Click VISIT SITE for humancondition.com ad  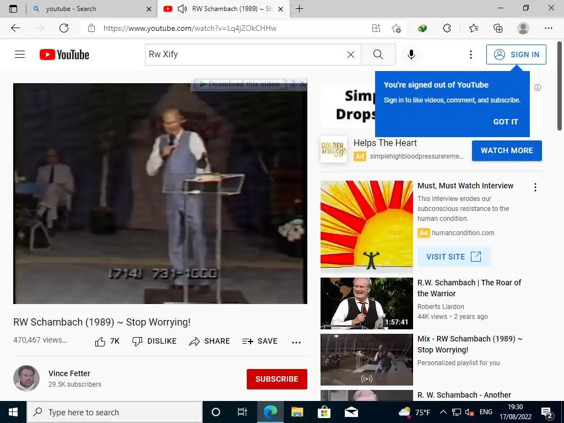454,257
